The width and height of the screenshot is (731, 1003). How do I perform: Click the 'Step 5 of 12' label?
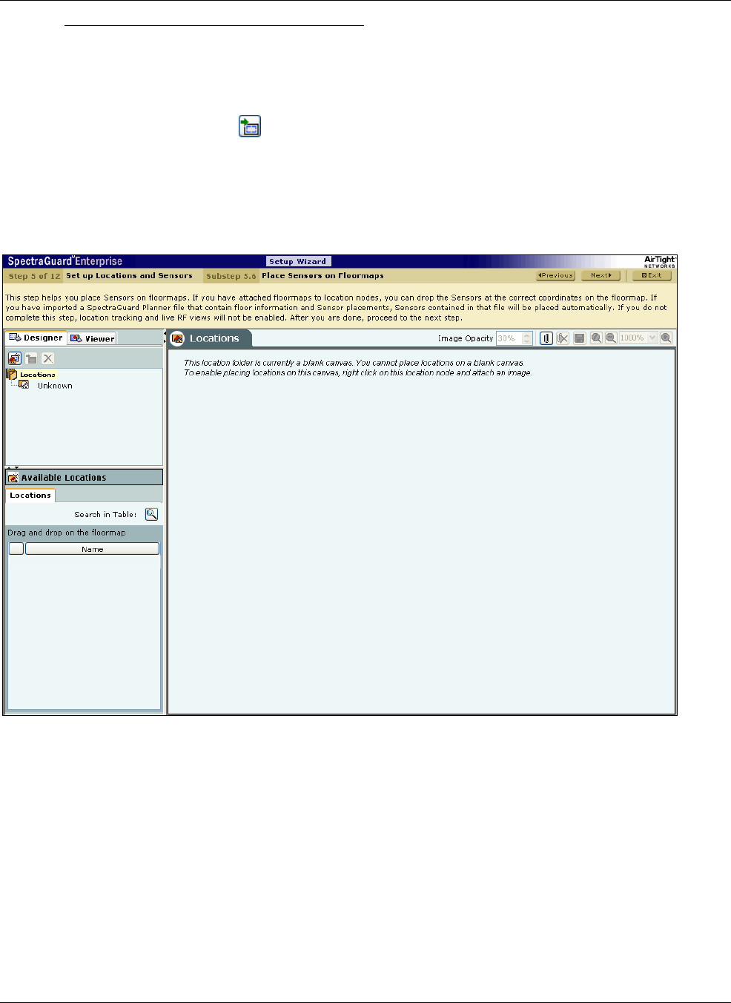pyautogui.click(x=34, y=276)
